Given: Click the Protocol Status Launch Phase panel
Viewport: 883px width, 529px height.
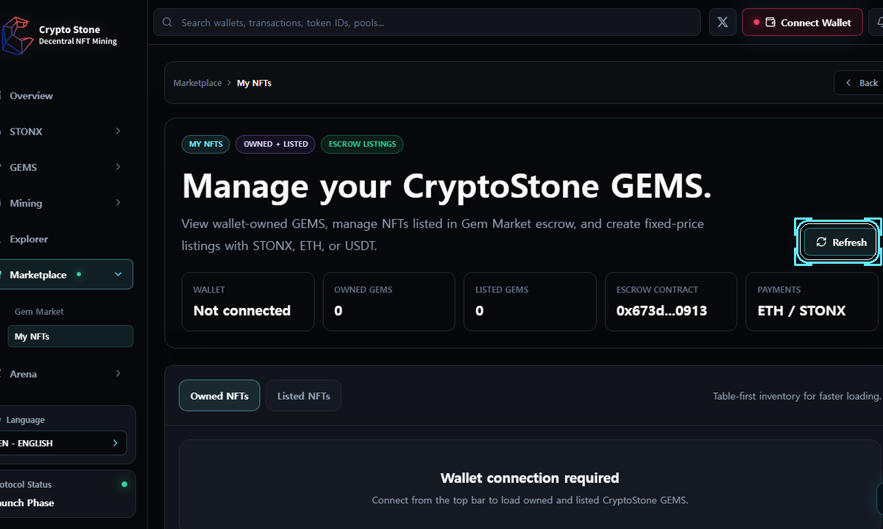Looking at the screenshot, I should 66,494.
